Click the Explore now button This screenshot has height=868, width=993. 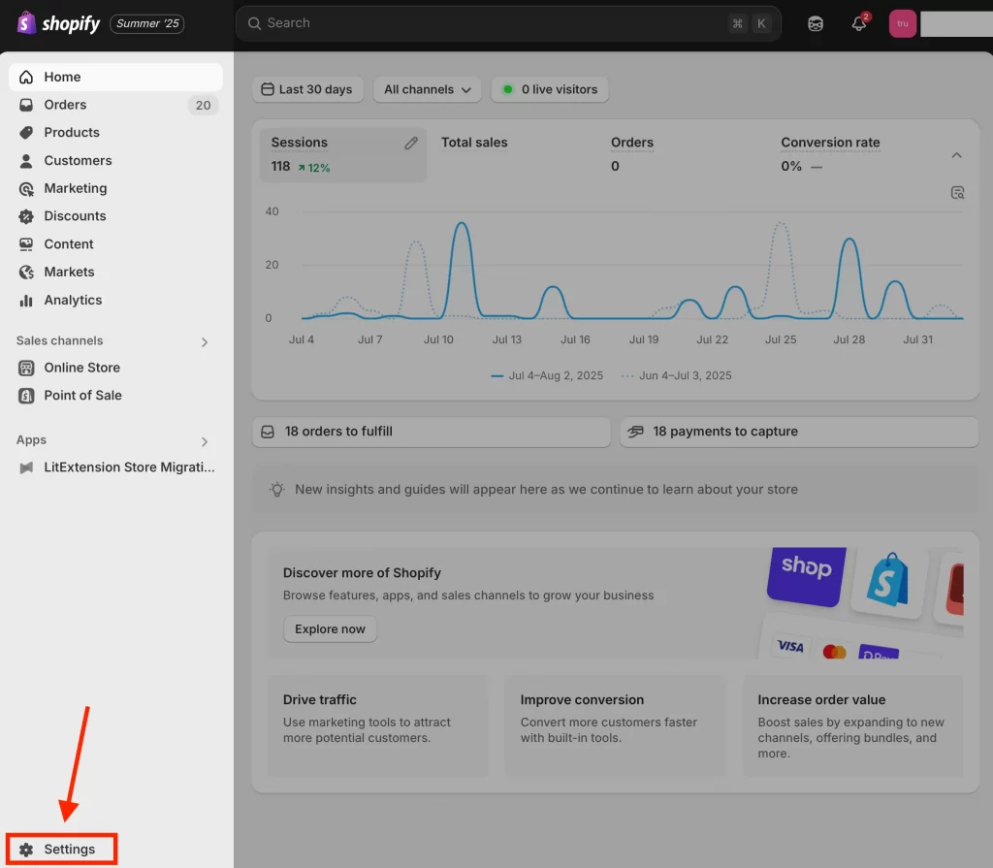[x=330, y=629]
